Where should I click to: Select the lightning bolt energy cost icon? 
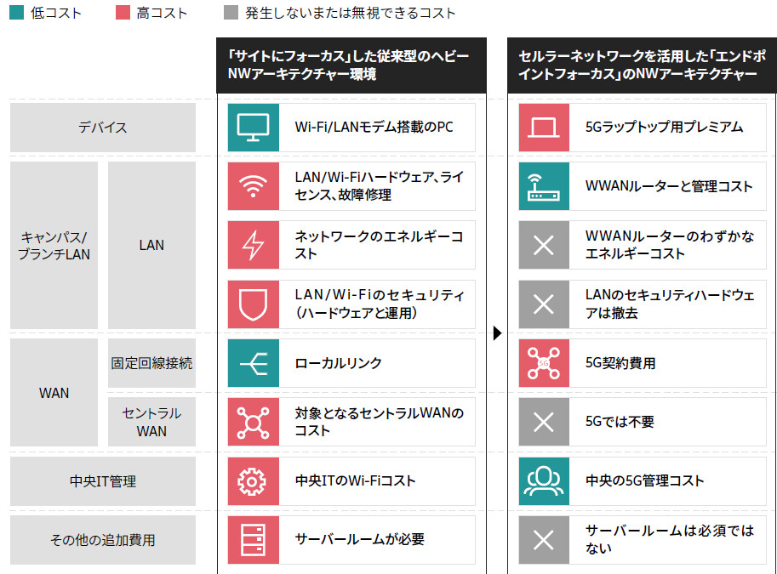[253, 245]
